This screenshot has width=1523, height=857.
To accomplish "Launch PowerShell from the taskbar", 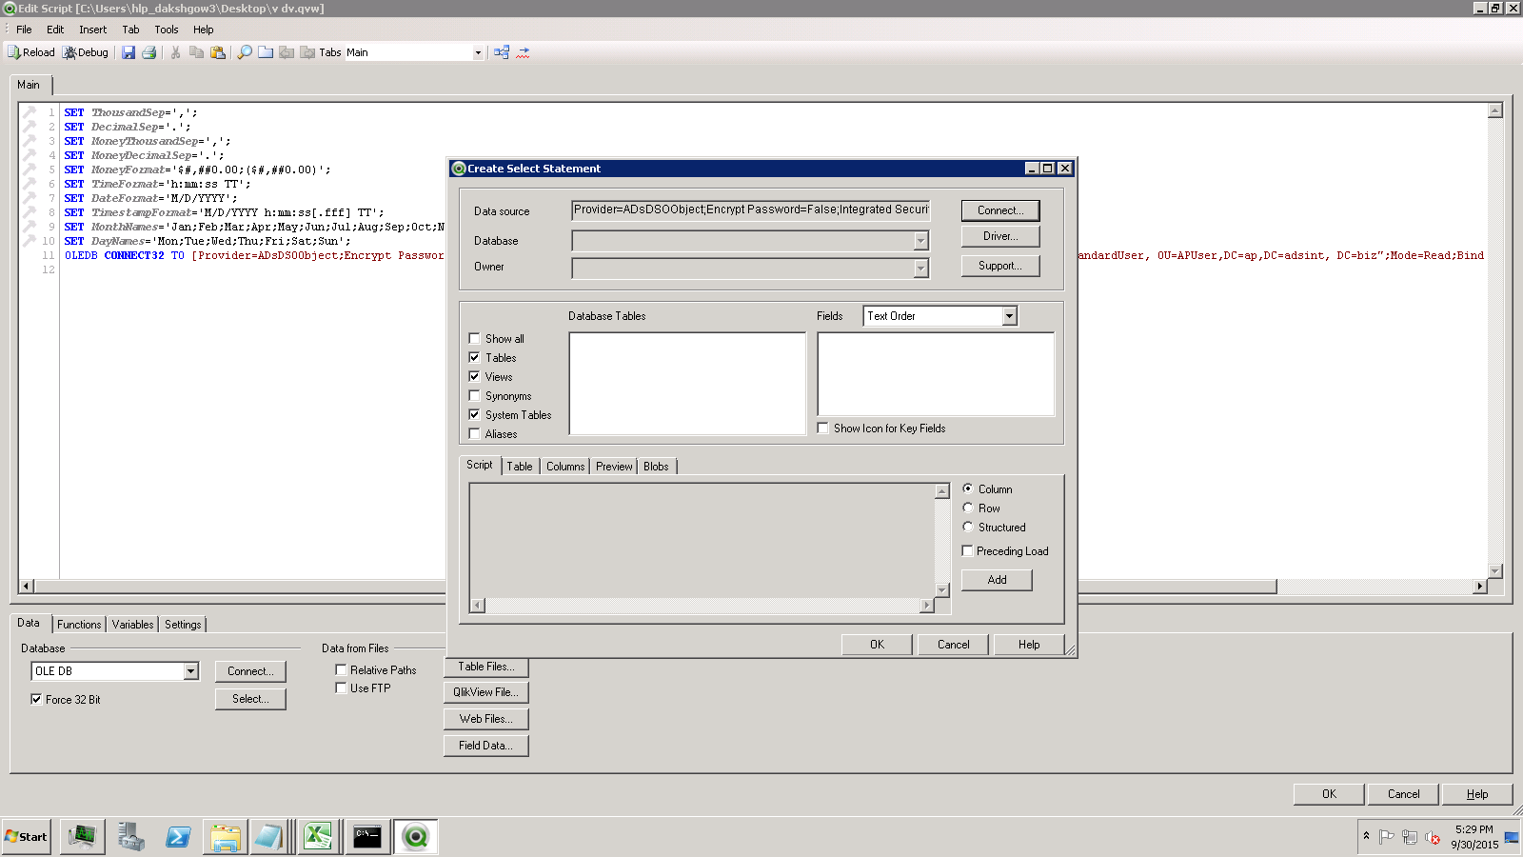I will (x=178, y=837).
